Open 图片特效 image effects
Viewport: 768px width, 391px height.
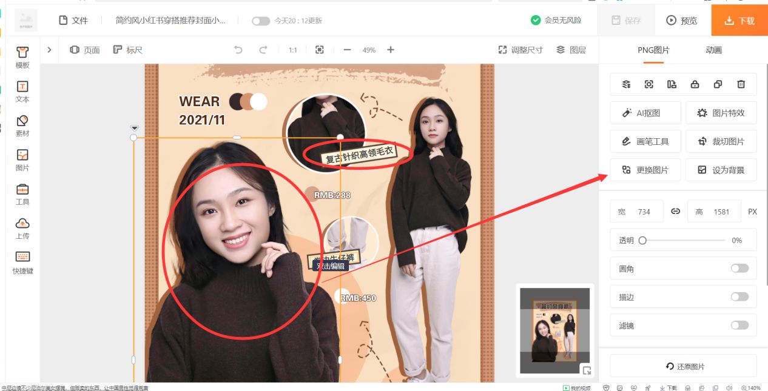click(721, 113)
